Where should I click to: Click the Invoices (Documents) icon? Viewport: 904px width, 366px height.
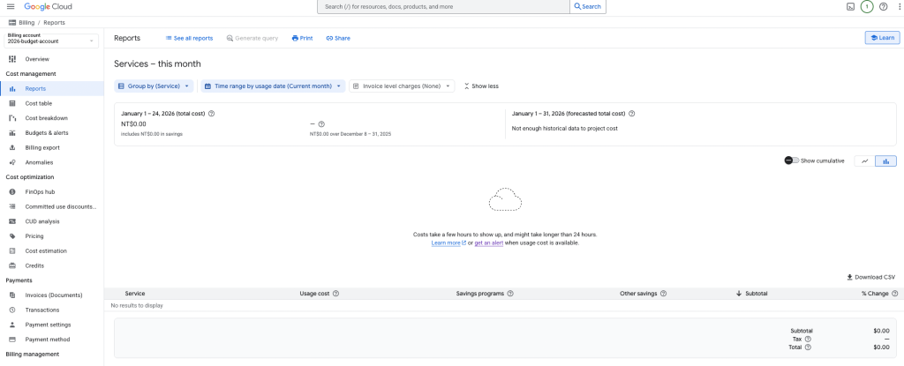tap(12, 295)
